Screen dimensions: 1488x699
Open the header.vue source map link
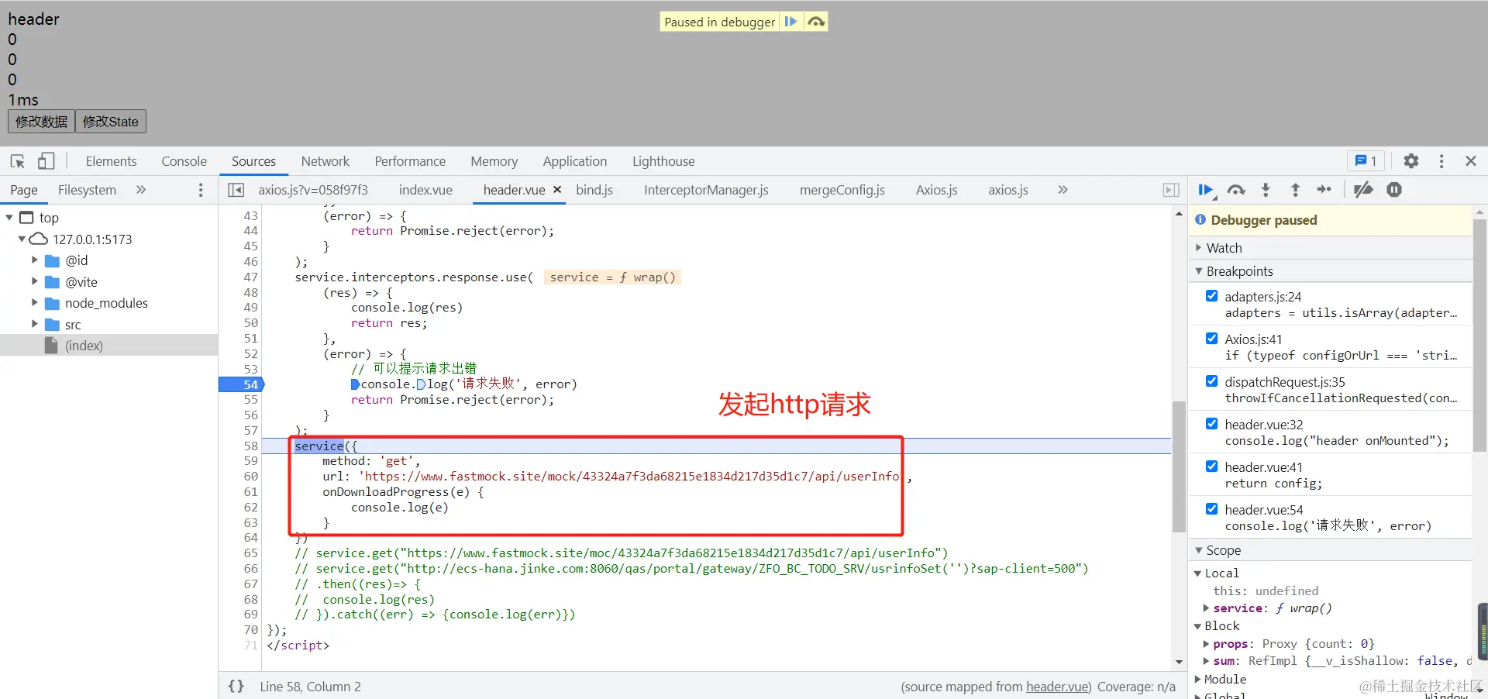pyautogui.click(x=1057, y=687)
